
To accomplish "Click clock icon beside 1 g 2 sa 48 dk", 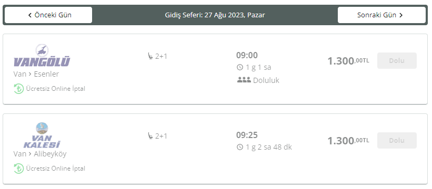I will [x=240, y=147].
